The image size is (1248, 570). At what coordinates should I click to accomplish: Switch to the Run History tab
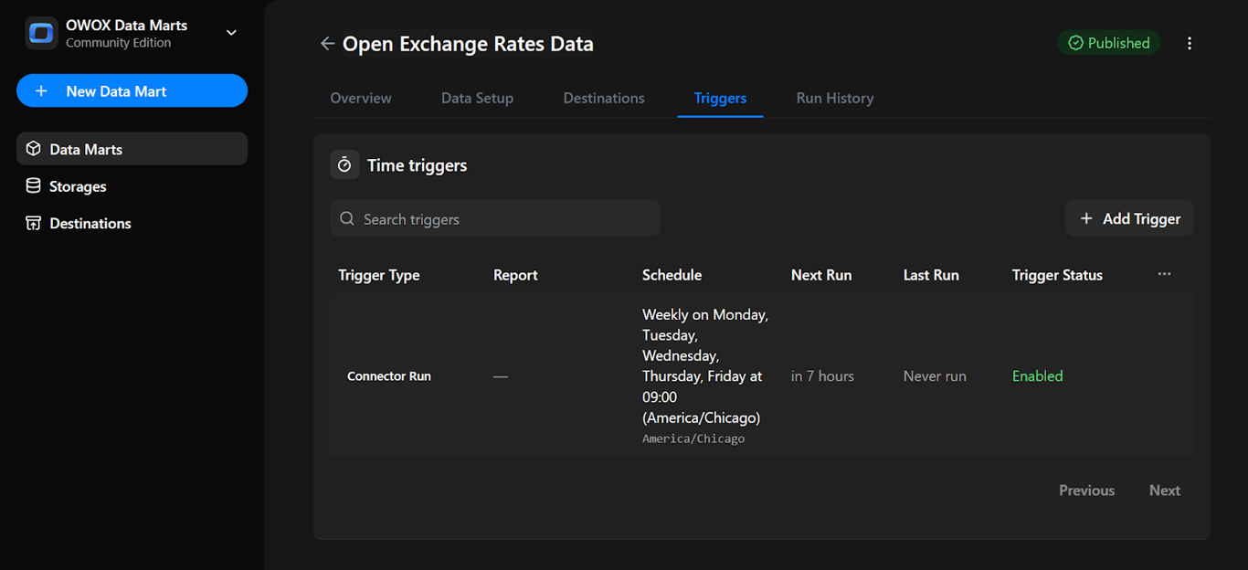click(835, 98)
